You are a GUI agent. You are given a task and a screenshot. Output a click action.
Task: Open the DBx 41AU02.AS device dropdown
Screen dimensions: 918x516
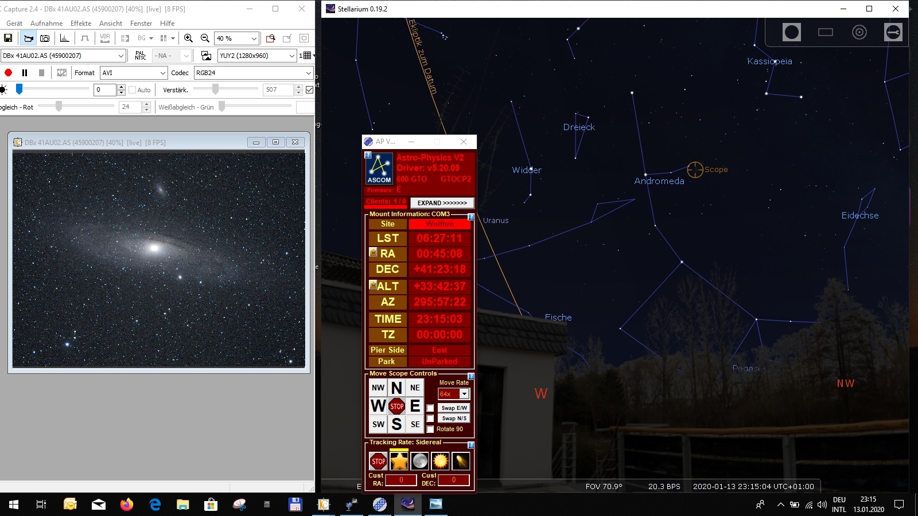(63, 56)
